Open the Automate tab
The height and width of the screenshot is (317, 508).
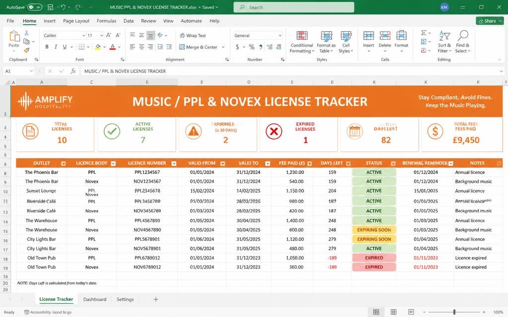(x=191, y=21)
